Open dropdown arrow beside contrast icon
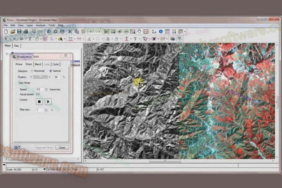Image resolution: width=282 pixels, height=188 pixels. pos(158,39)
